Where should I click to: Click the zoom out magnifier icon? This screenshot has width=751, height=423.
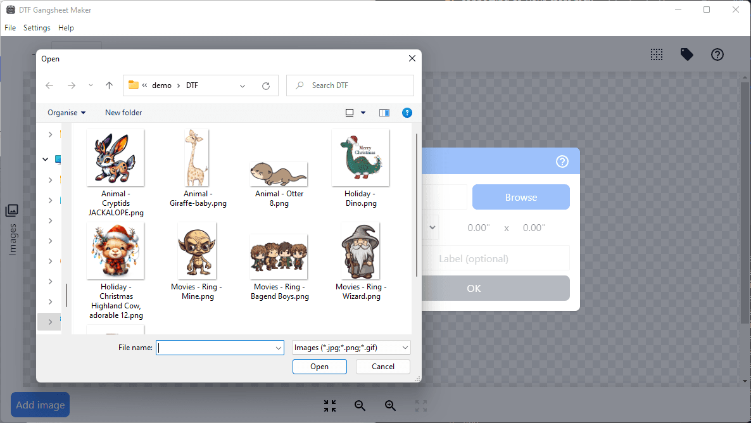(360, 406)
